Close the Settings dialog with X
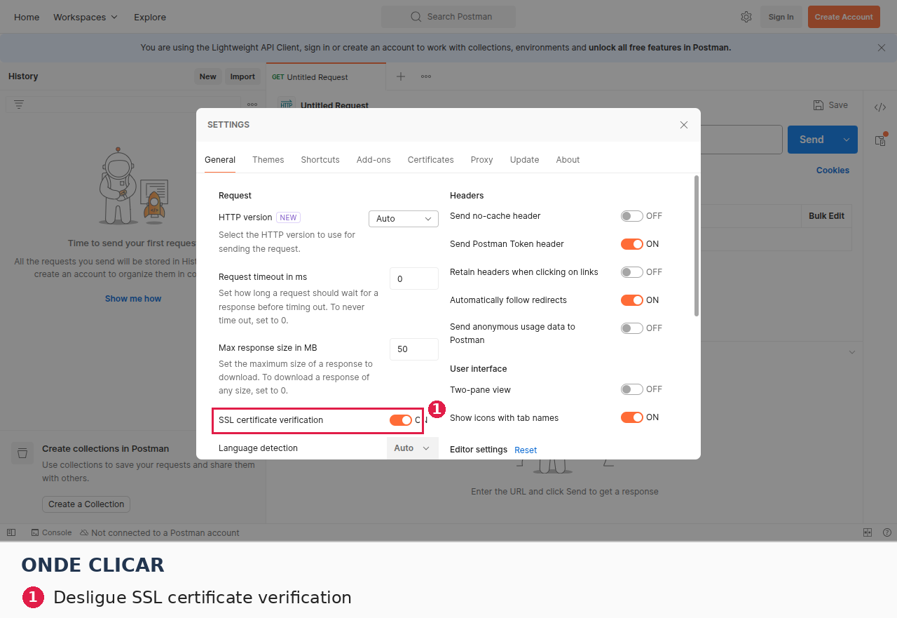Image resolution: width=897 pixels, height=618 pixels. (x=684, y=125)
